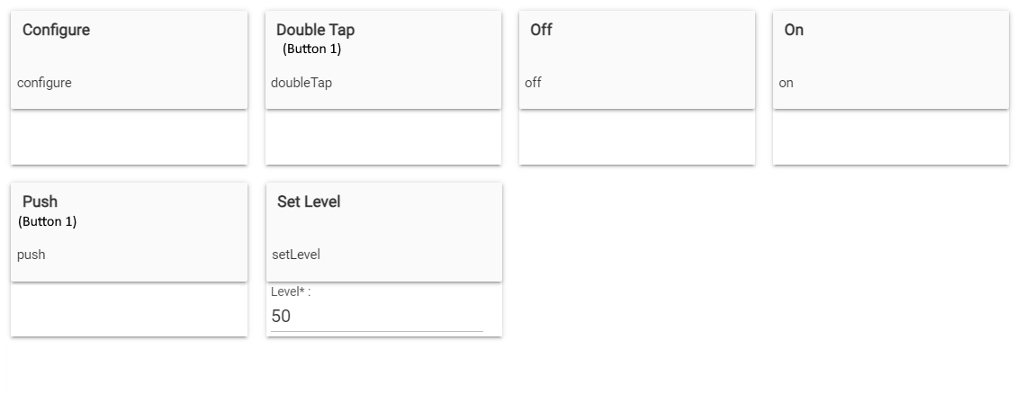Click the lowercase 'off' command name
Screen dimensions: 1026x403
(534, 83)
